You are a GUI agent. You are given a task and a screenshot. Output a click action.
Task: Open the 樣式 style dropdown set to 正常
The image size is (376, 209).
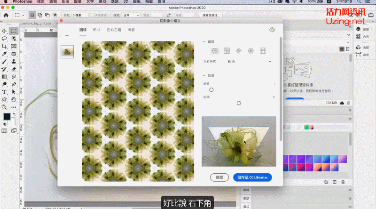point(131,15)
